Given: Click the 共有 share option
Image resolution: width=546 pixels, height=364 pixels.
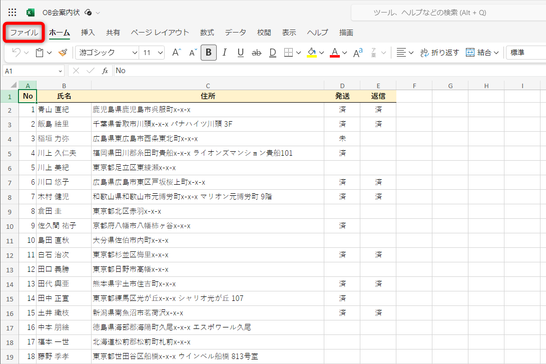Looking at the screenshot, I should (x=113, y=32).
